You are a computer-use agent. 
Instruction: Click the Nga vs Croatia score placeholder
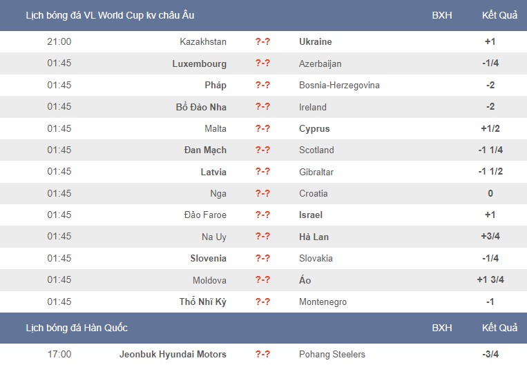tap(262, 193)
